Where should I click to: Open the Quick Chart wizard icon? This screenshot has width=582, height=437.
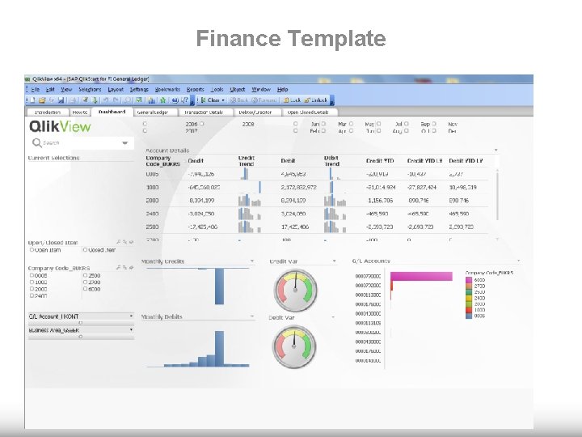click(x=151, y=100)
